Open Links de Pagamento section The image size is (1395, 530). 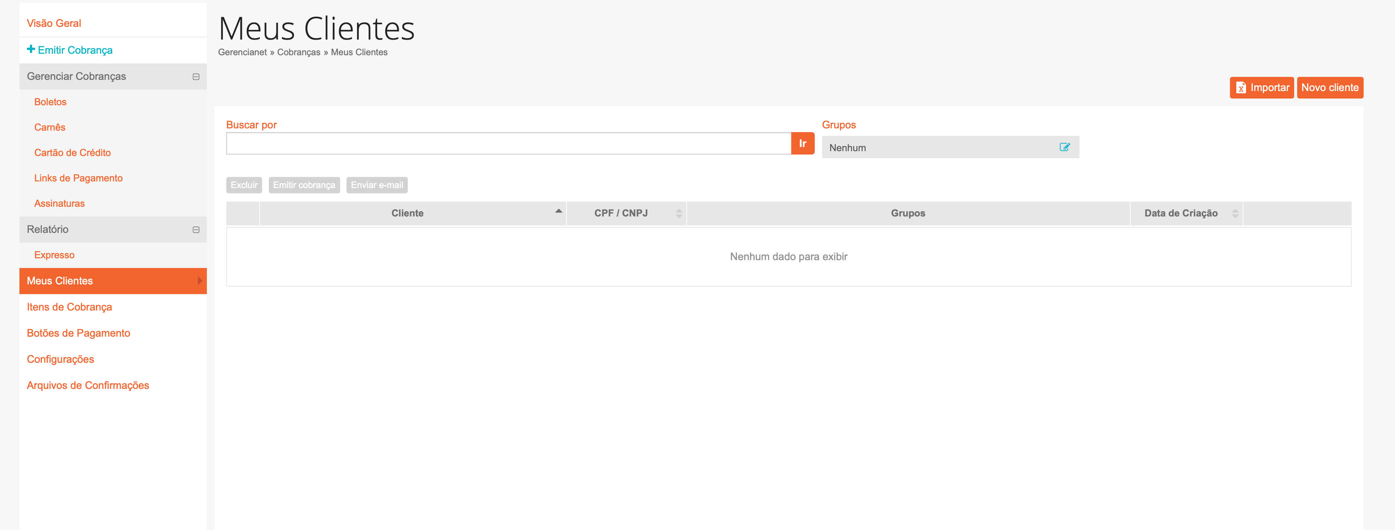point(78,178)
